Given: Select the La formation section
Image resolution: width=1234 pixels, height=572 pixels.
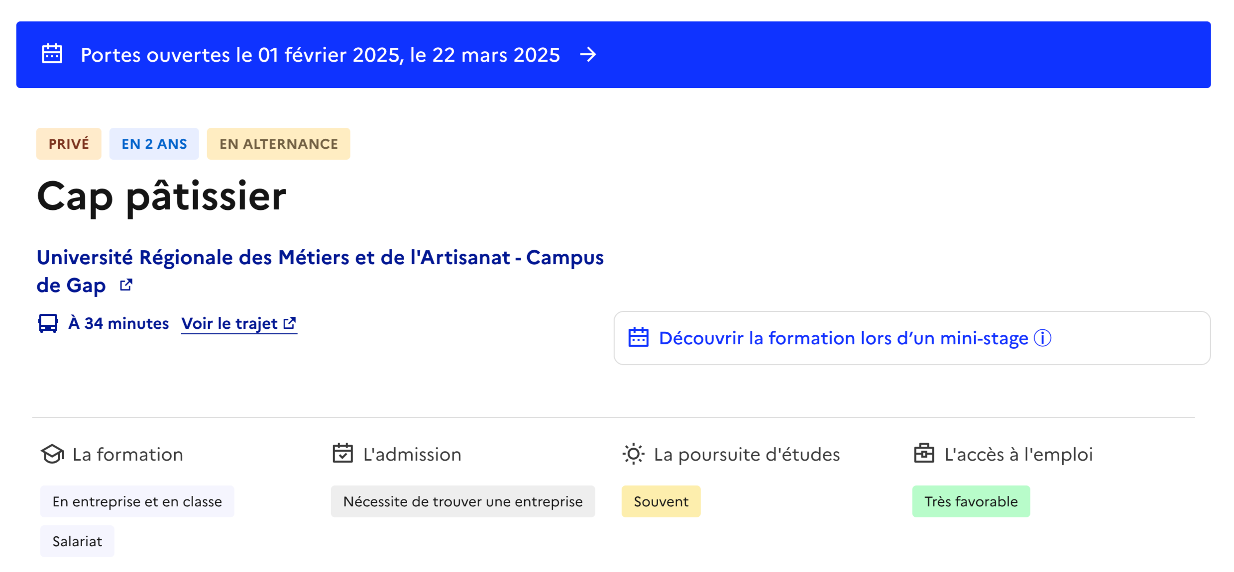Looking at the screenshot, I should (127, 454).
